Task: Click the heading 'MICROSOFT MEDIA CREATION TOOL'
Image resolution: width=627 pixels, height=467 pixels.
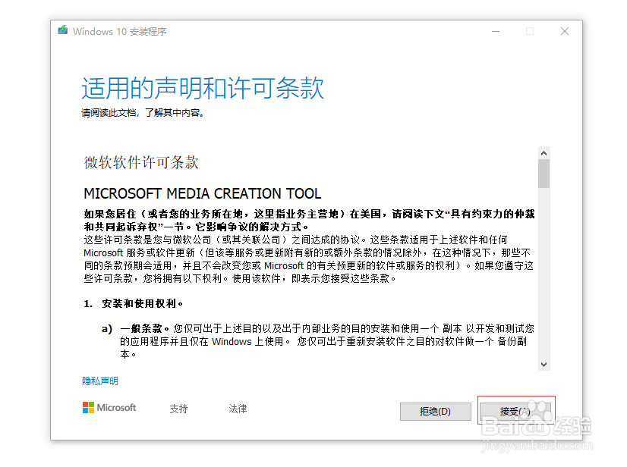Action: point(203,193)
